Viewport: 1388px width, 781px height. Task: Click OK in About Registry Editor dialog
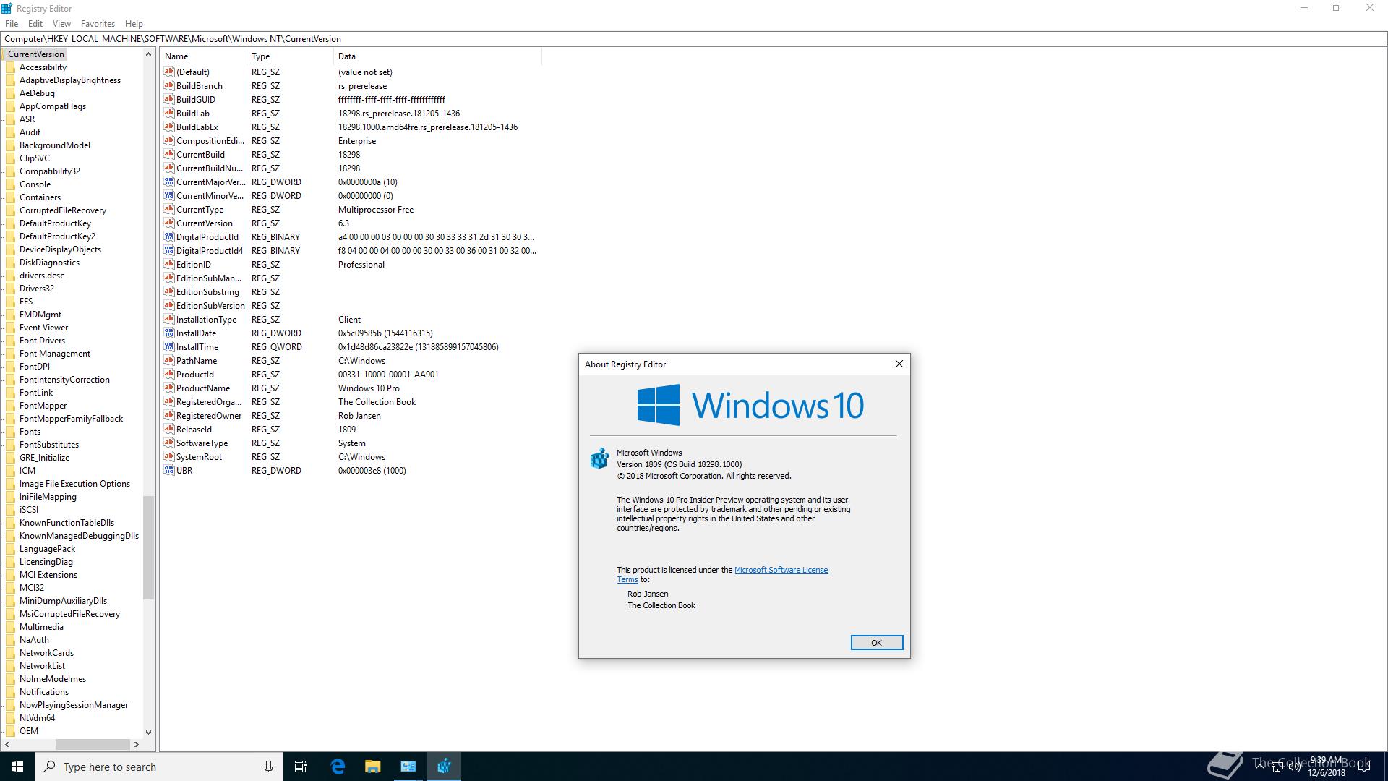pyautogui.click(x=876, y=643)
